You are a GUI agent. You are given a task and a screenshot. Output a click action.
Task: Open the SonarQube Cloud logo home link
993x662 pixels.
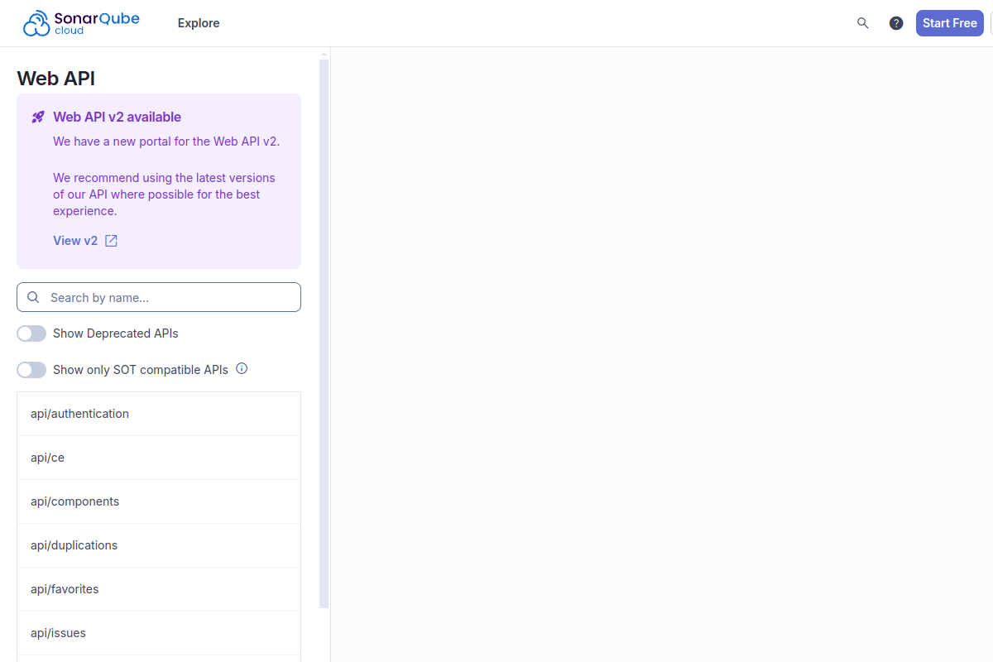(81, 23)
